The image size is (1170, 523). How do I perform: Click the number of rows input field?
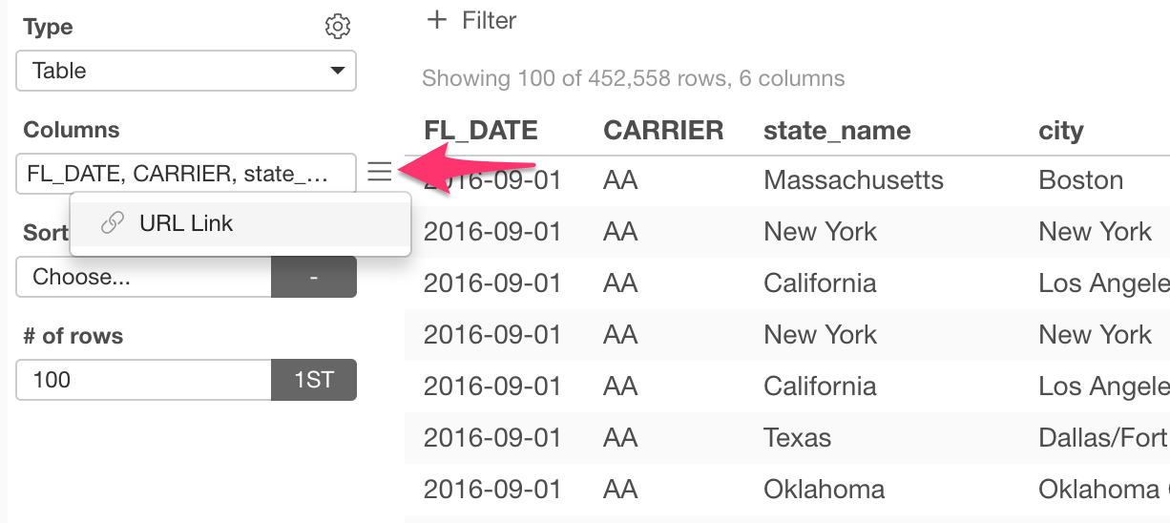(x=144, y=380)
